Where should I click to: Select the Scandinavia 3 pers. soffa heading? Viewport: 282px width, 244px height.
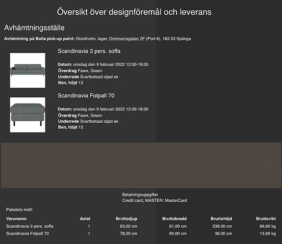[x=89, y=51]
